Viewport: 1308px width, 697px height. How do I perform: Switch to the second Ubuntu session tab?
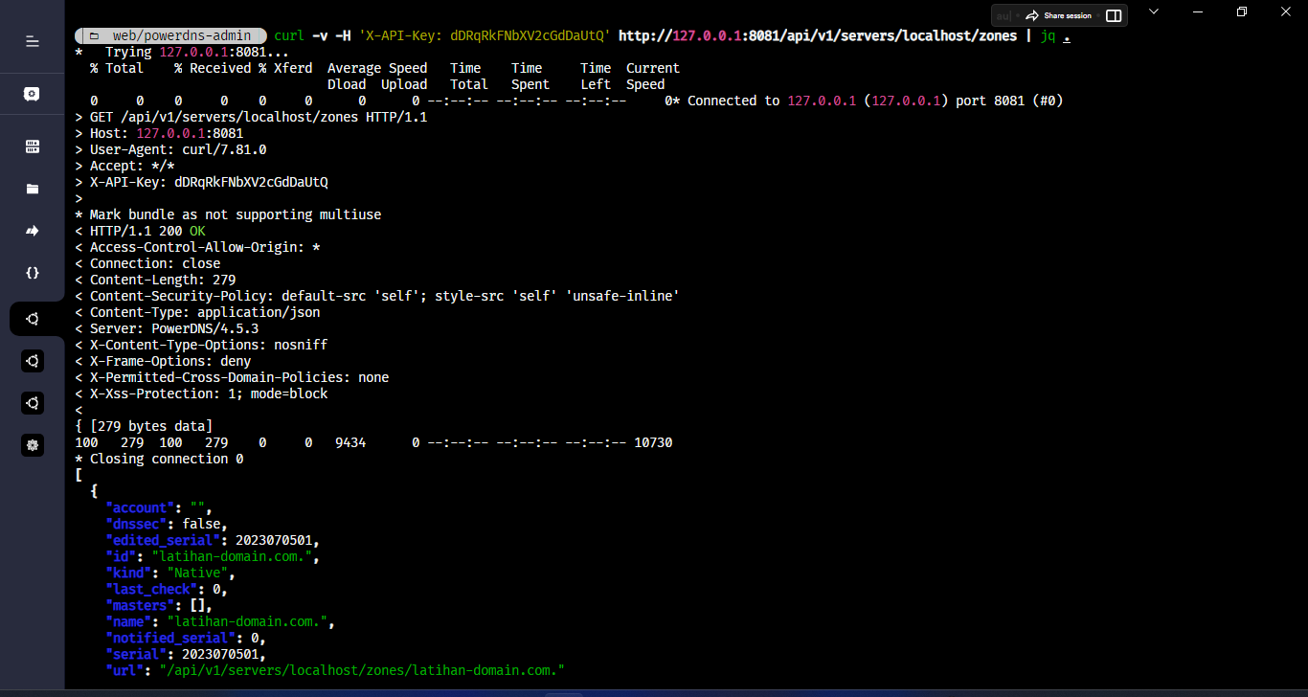point(32,361)
